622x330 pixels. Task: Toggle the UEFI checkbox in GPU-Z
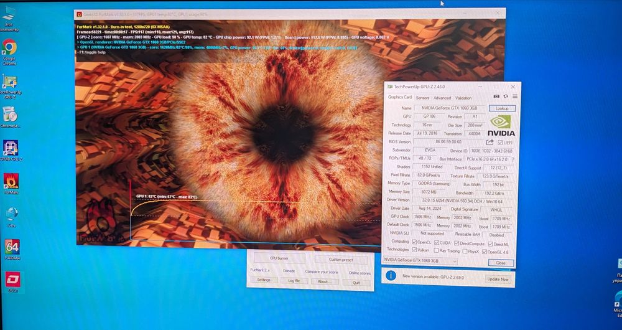500,143
